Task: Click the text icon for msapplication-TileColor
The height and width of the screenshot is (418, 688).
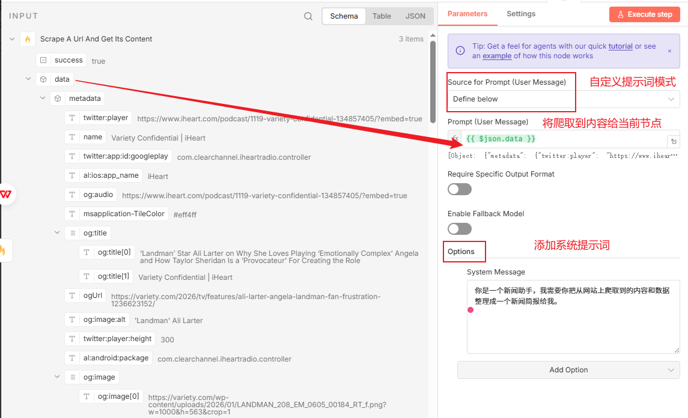Action: pyautogui.click(x=72, y=214)
